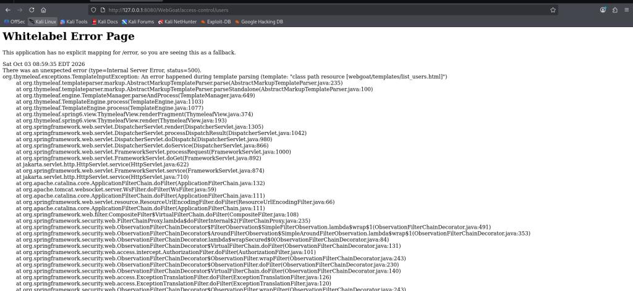Image resolution: width=633 pixels, height=291 pixels.
Task: Click the 'no explicit mapping for /error' sentence
Action: pyautogui.click(x=119, y=52)
